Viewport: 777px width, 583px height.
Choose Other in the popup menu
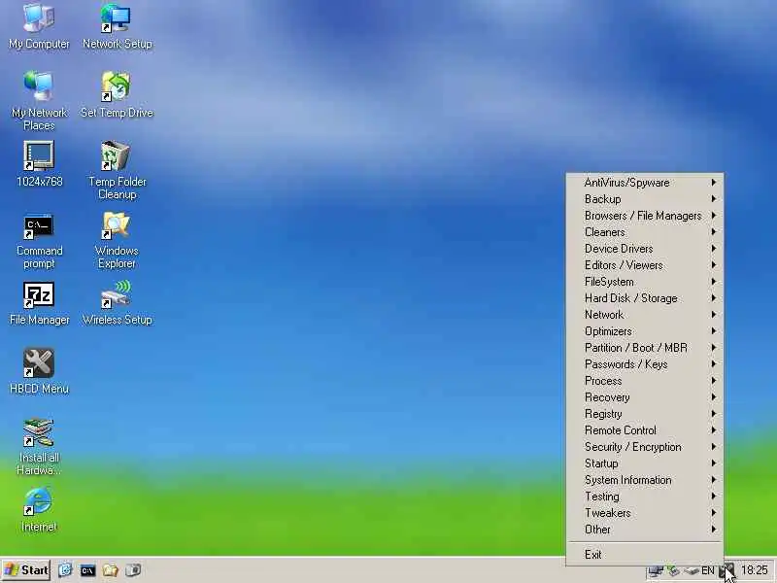(x=645, y=530)
